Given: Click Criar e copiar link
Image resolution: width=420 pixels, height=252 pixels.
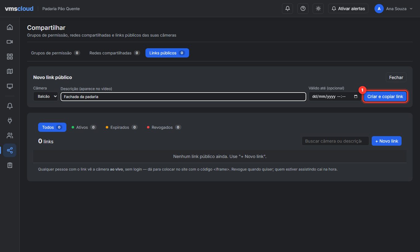Looking at the screenshot, I should (x=385, y=96).
